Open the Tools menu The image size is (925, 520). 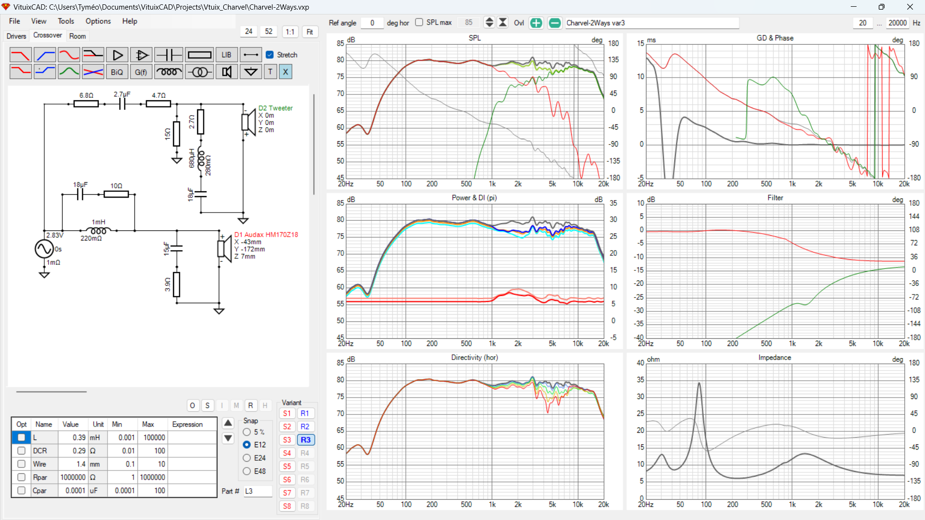pos(66,21)
